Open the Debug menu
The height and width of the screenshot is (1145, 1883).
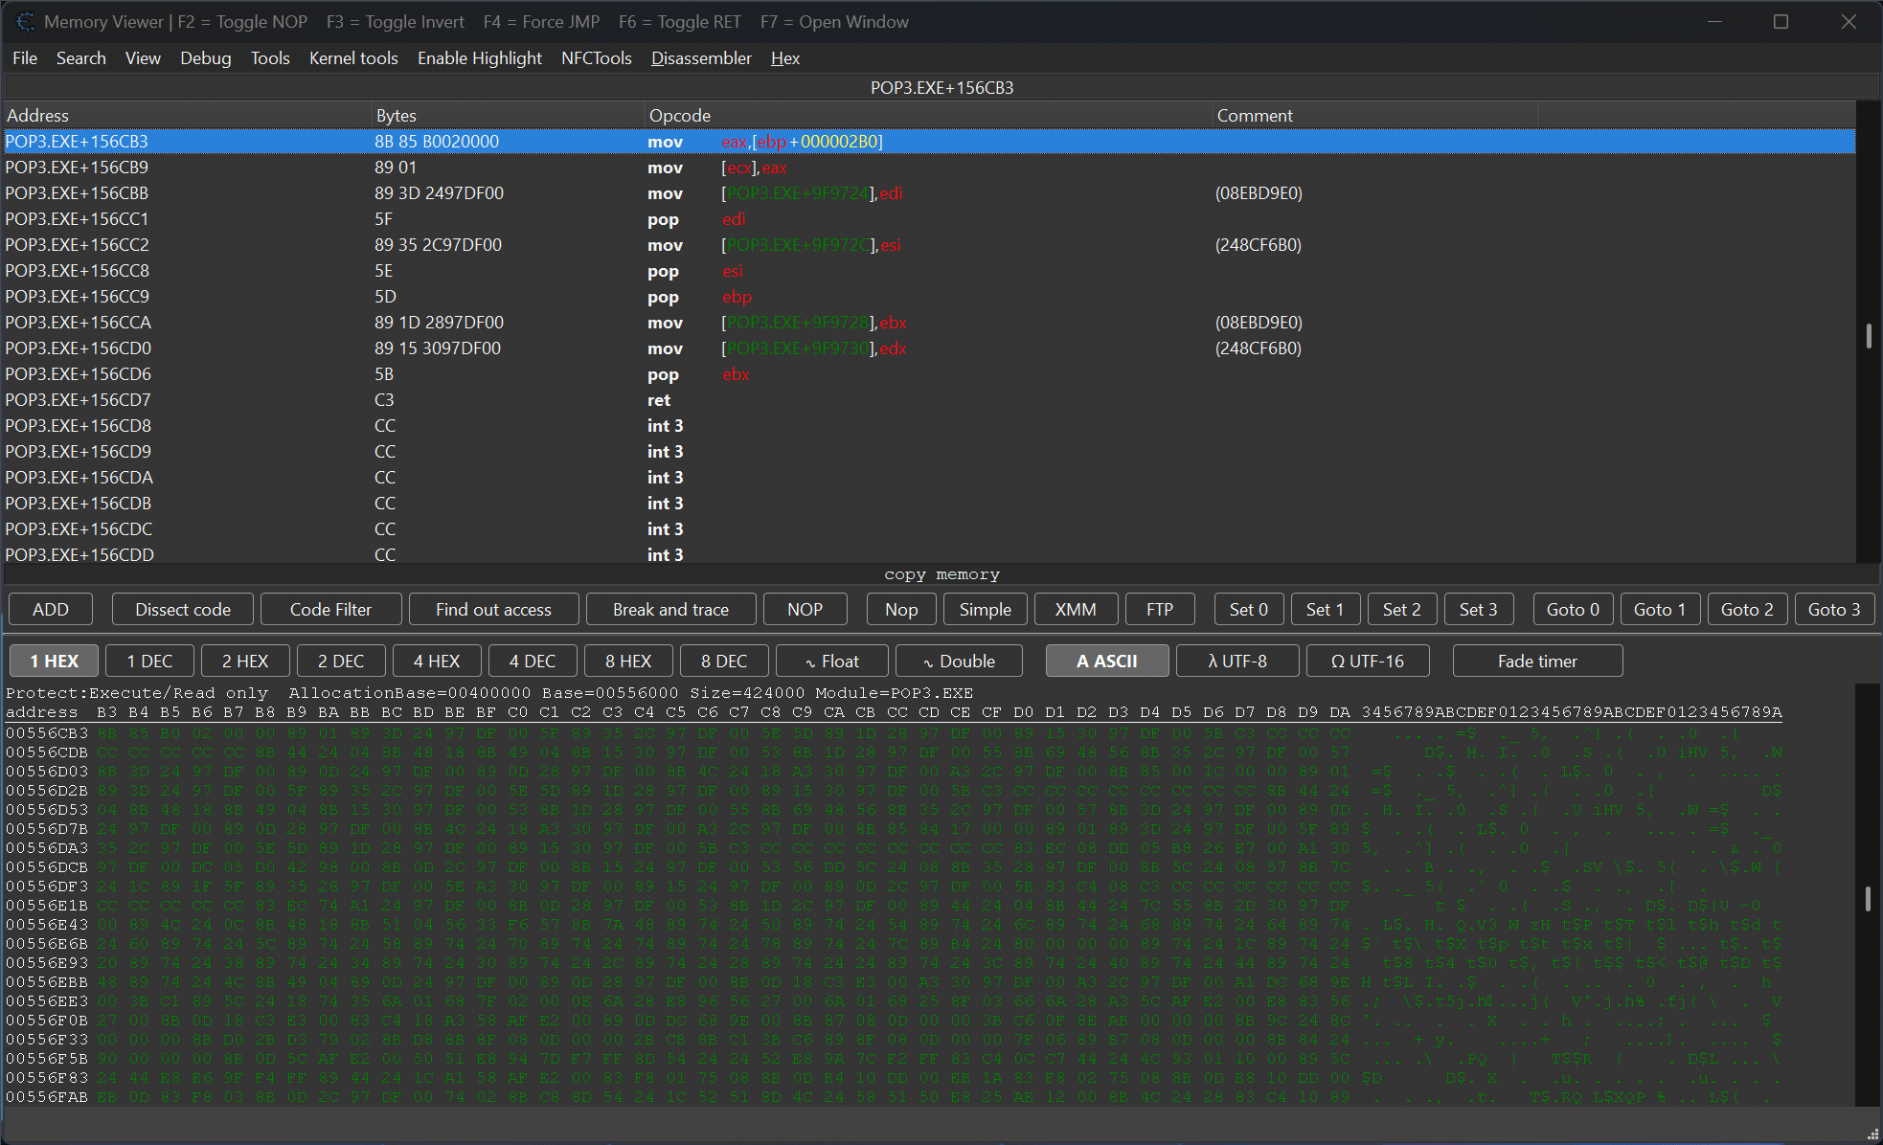coord(206,58)
